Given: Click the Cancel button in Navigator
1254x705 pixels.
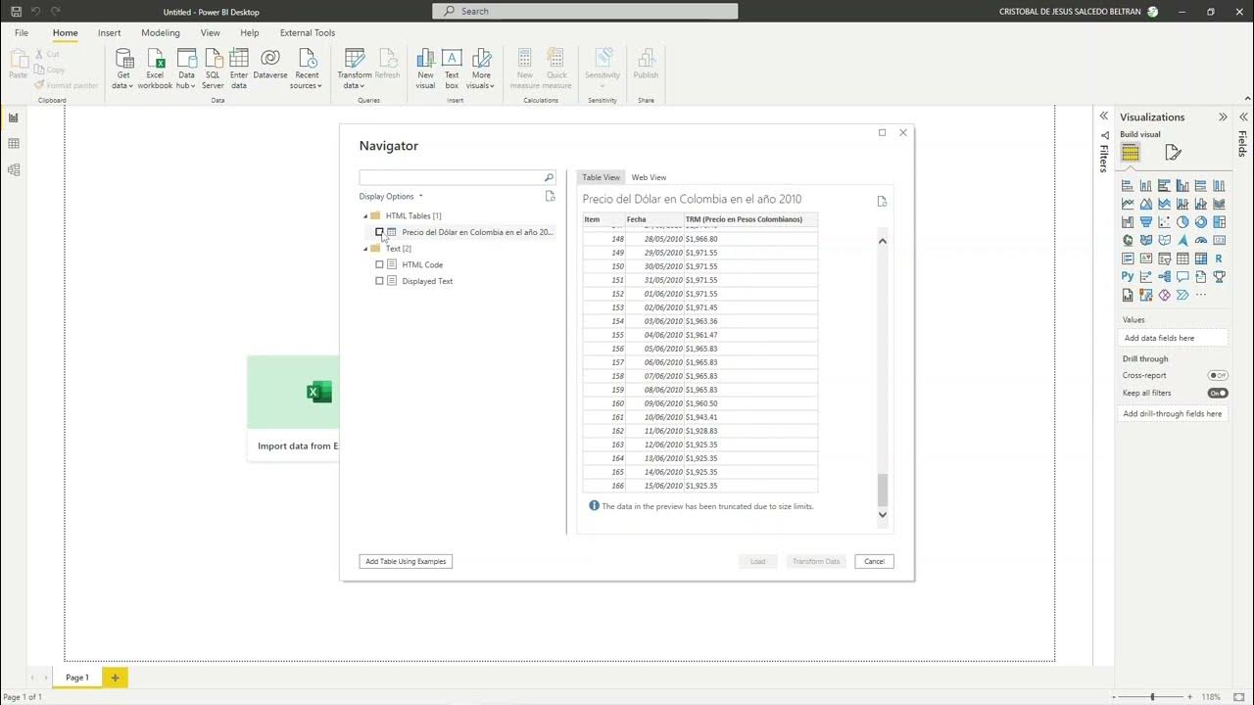Looking at the screenshot, I should (874, 561).
